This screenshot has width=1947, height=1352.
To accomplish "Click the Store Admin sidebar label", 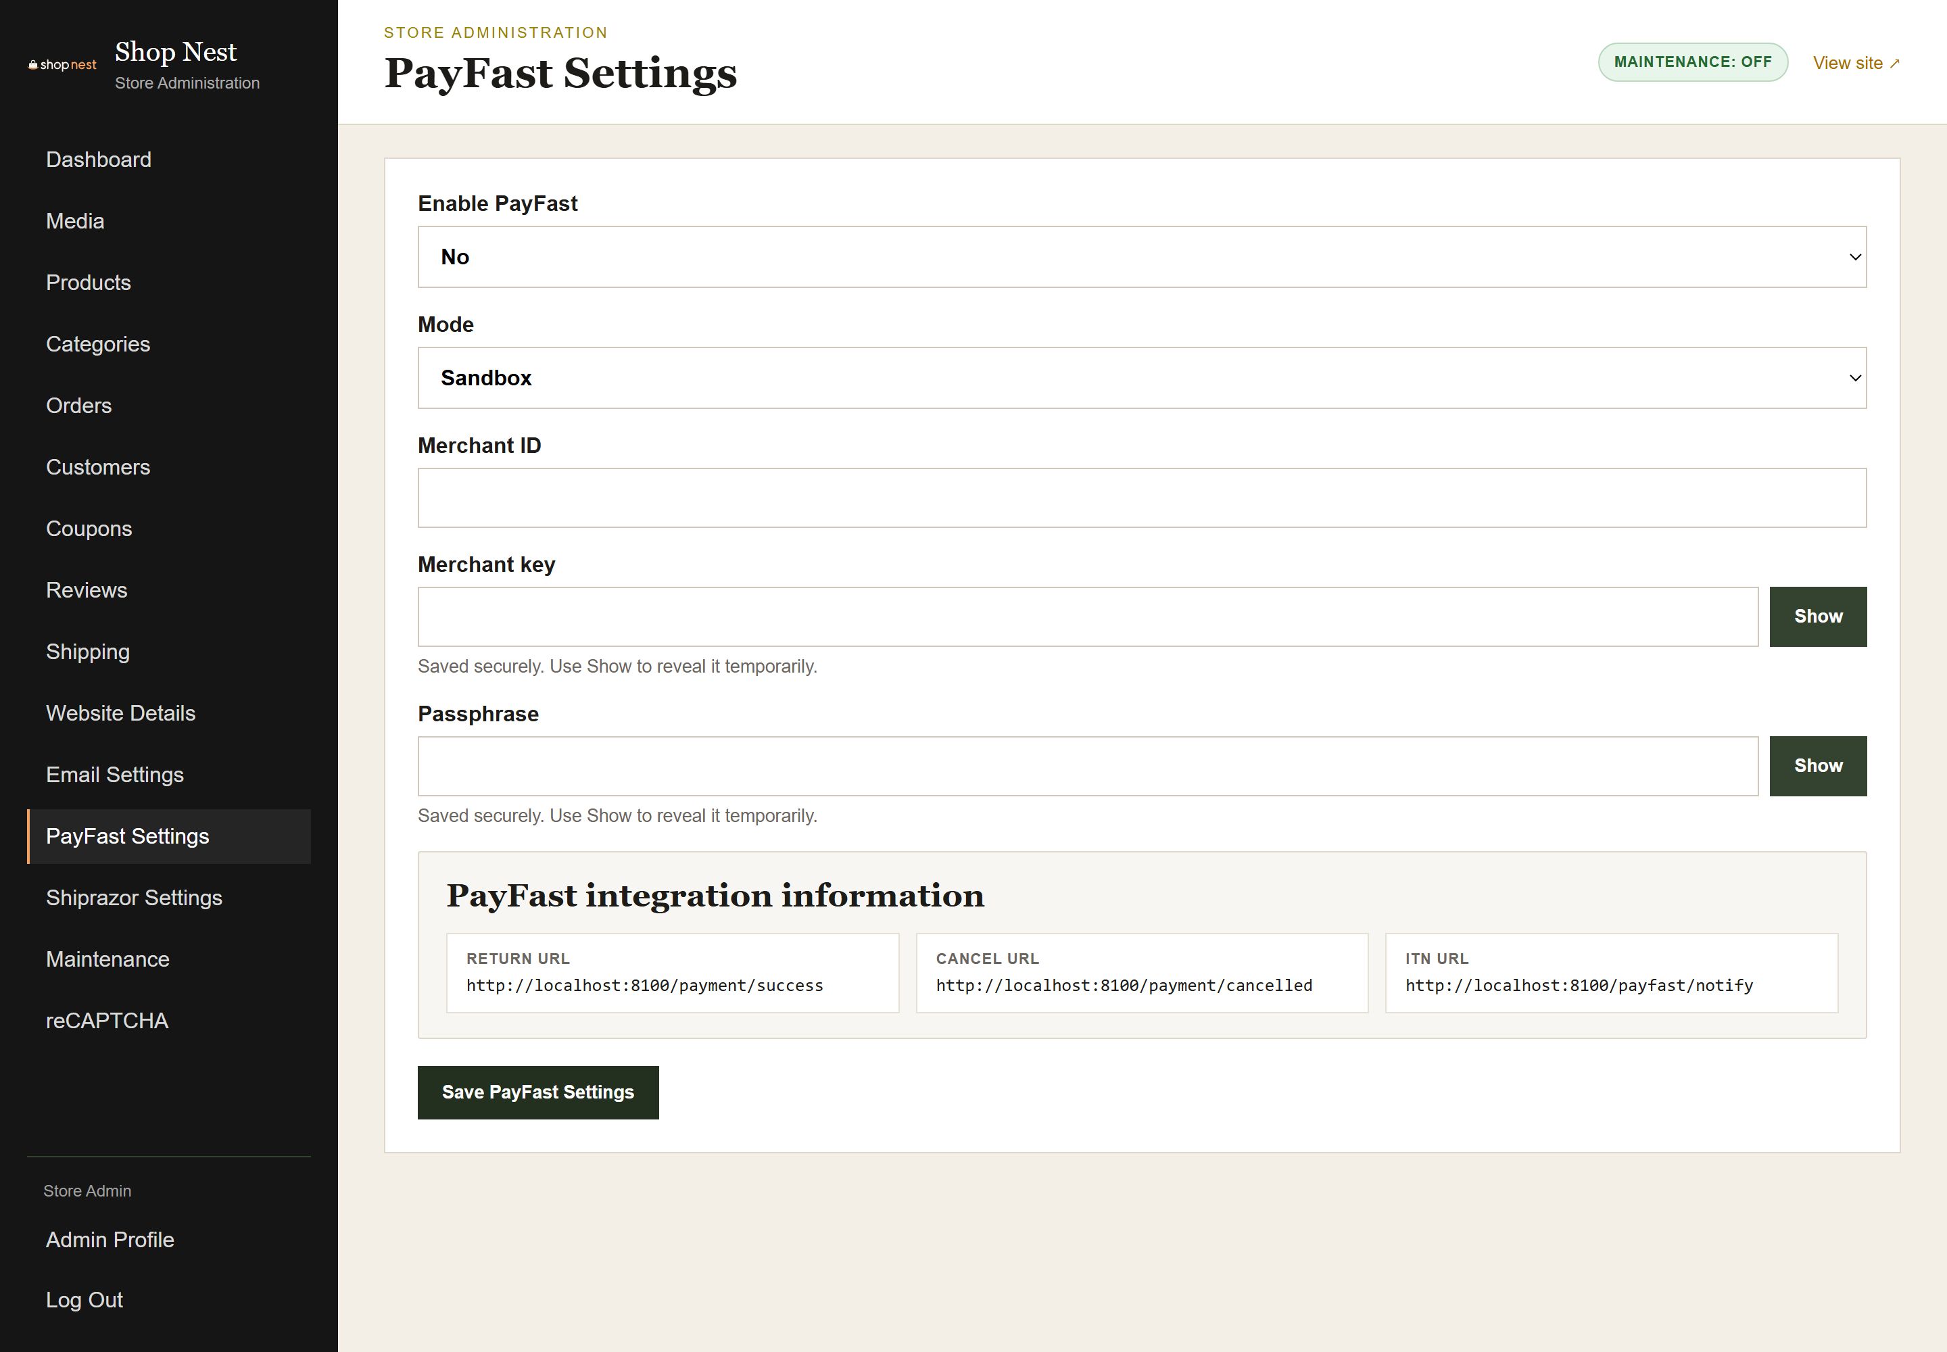I will (x=87, y=1191).
